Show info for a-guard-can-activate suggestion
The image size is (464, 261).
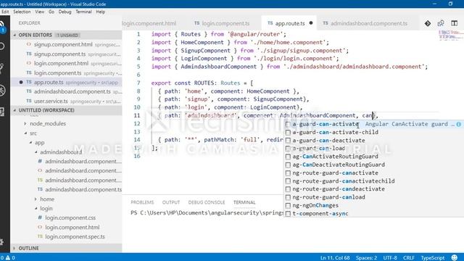[458, 124]
